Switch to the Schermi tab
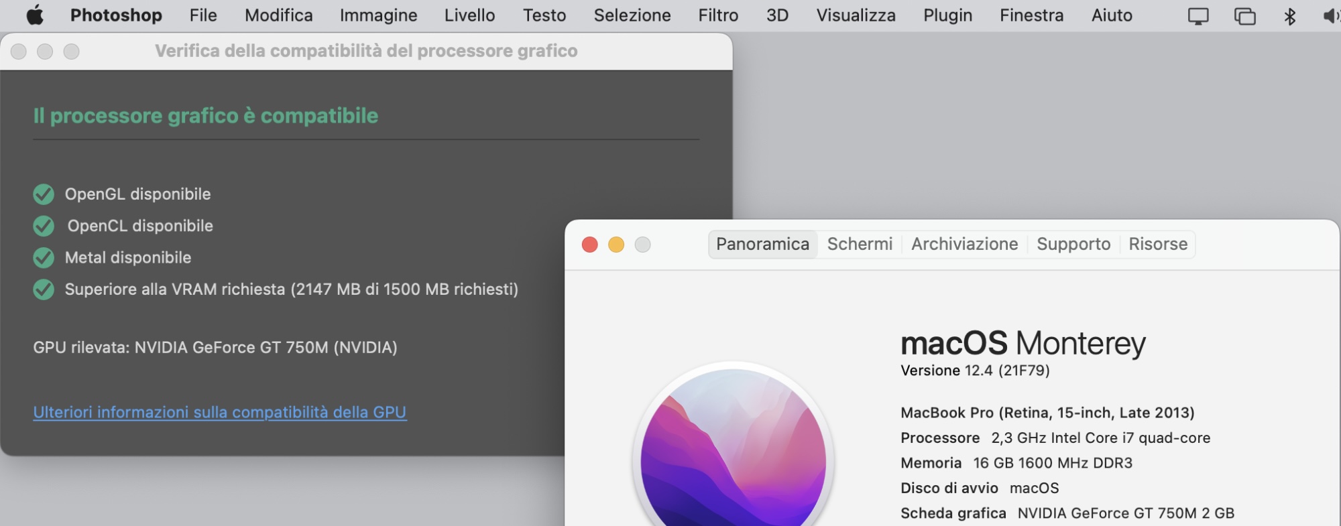The width and height of the screenshot is (1341, 526). pyautogui.click(x=860, y=244)
